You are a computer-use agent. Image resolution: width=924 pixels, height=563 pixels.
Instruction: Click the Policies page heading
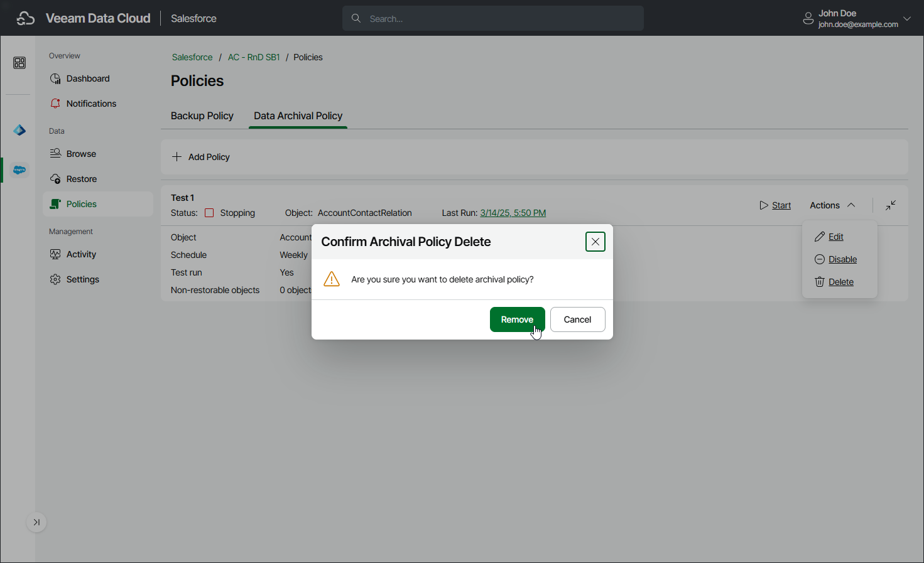(x=197, y=81)
